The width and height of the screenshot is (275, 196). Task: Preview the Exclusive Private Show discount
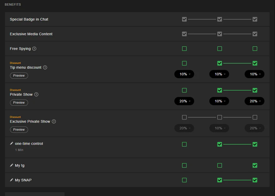19,130
